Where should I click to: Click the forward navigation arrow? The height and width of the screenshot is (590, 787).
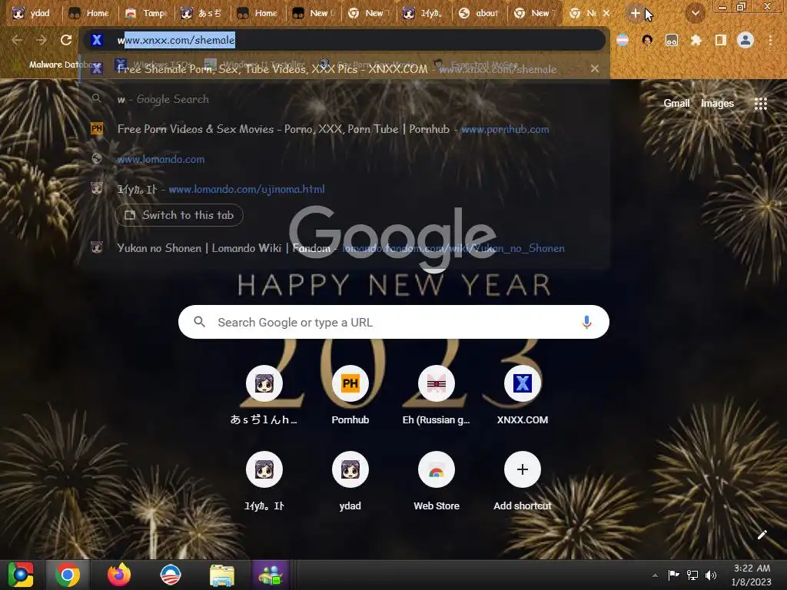[x=42, y=40]
